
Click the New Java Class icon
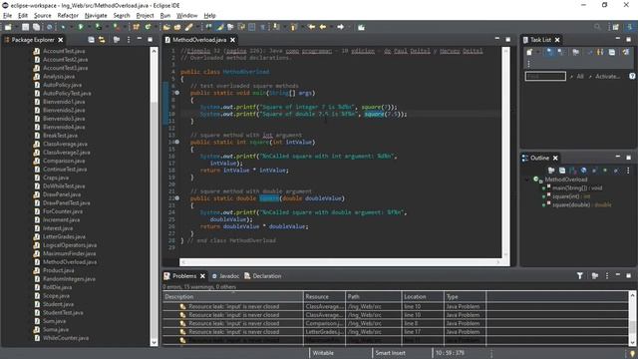click(x=149, y=27)
